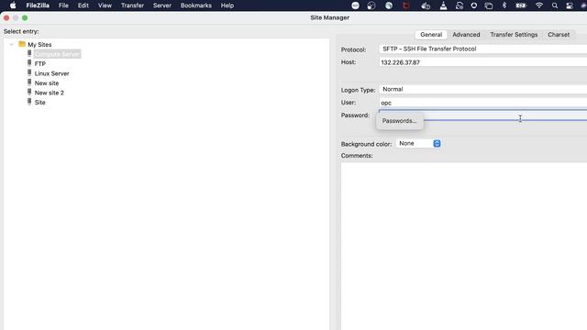Viewport: 587px width, 330px height.
Task: Click the Wi-Fi status icon
Action: pos(539,5)
